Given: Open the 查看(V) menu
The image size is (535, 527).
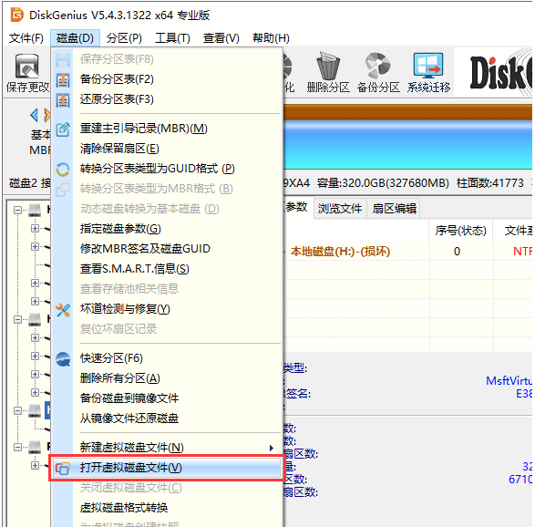Looking at the screenshot, I should [221, 38].
